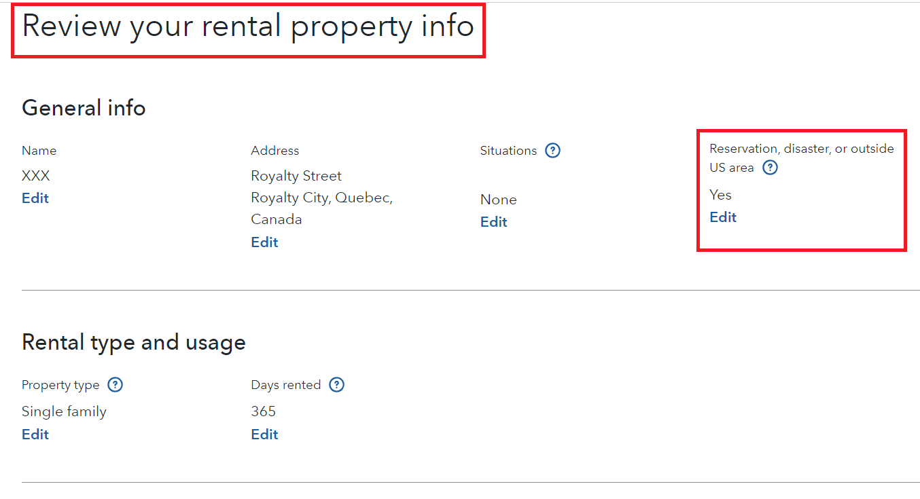Click the 'Yes' value under Reservation
This screenshot has width=920, height=499.
[x=720, y=195]
